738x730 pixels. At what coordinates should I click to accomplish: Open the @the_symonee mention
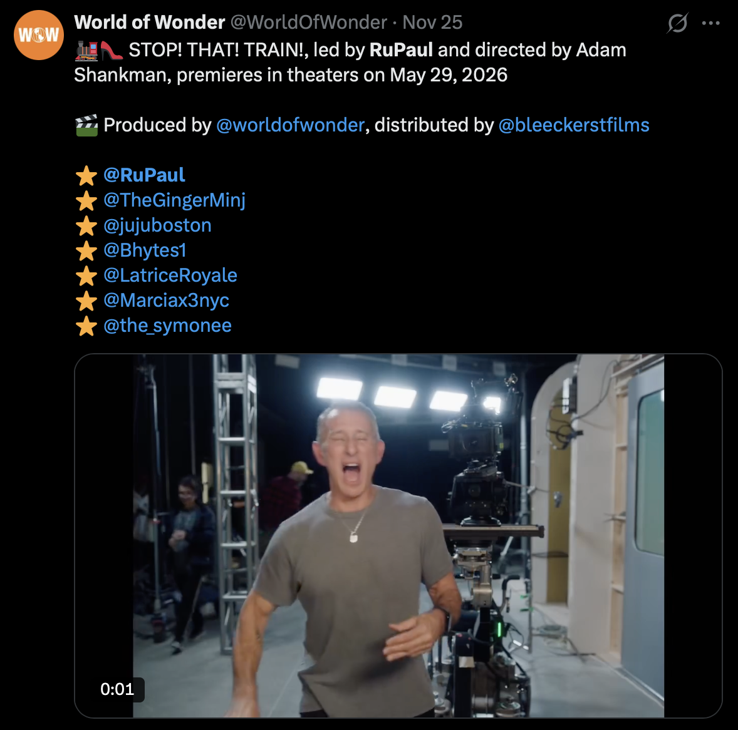pos(167,326)
